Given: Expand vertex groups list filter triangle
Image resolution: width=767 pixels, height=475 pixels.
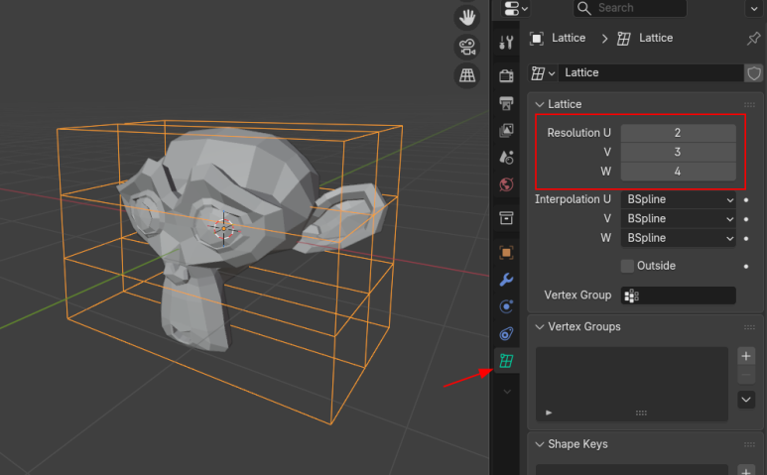Looking at the screenshot, I should tap(549, 413).
